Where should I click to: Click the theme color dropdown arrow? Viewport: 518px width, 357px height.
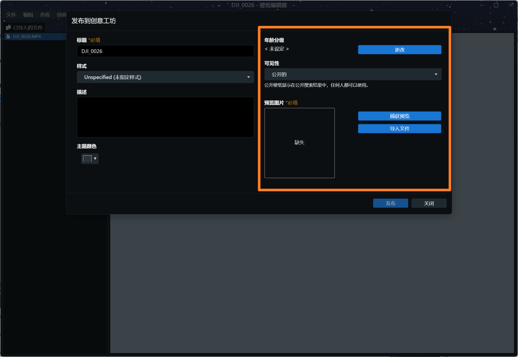tap(95, 159)
